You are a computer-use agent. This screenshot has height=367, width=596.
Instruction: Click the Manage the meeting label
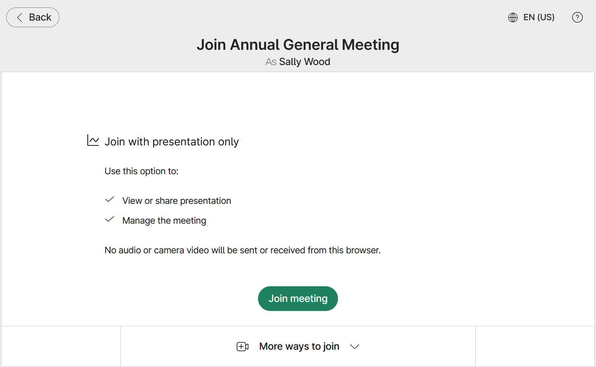164,220
